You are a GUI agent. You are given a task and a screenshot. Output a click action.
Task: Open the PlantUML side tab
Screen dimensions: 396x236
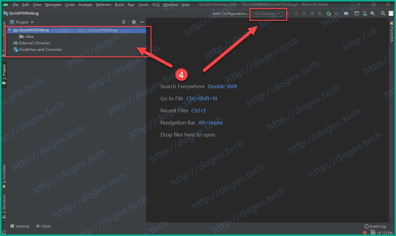pyautogui.click(x=392, y=32)
